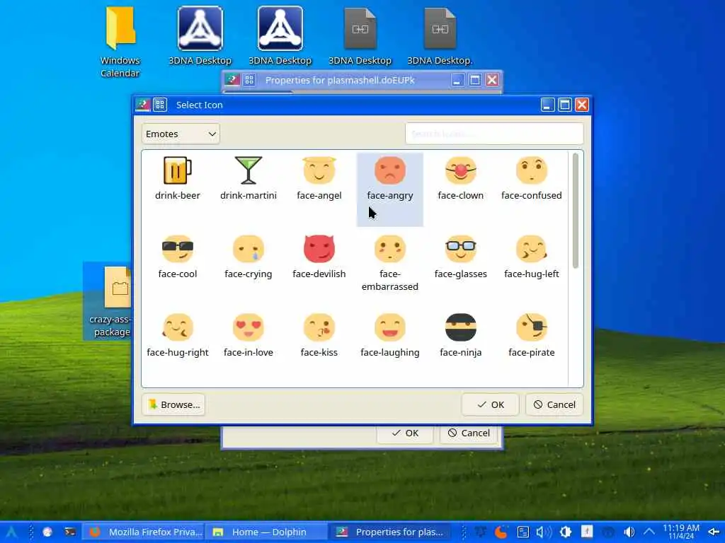
Task: Open the Emotes category dropdown
Action: coord(181,134)
